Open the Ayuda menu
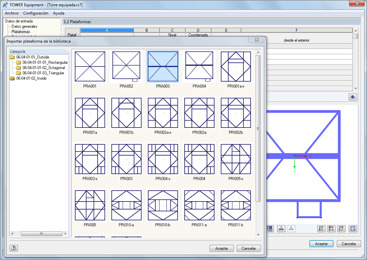This screenshot has width=367, height=260. click(x=58, y=13)
